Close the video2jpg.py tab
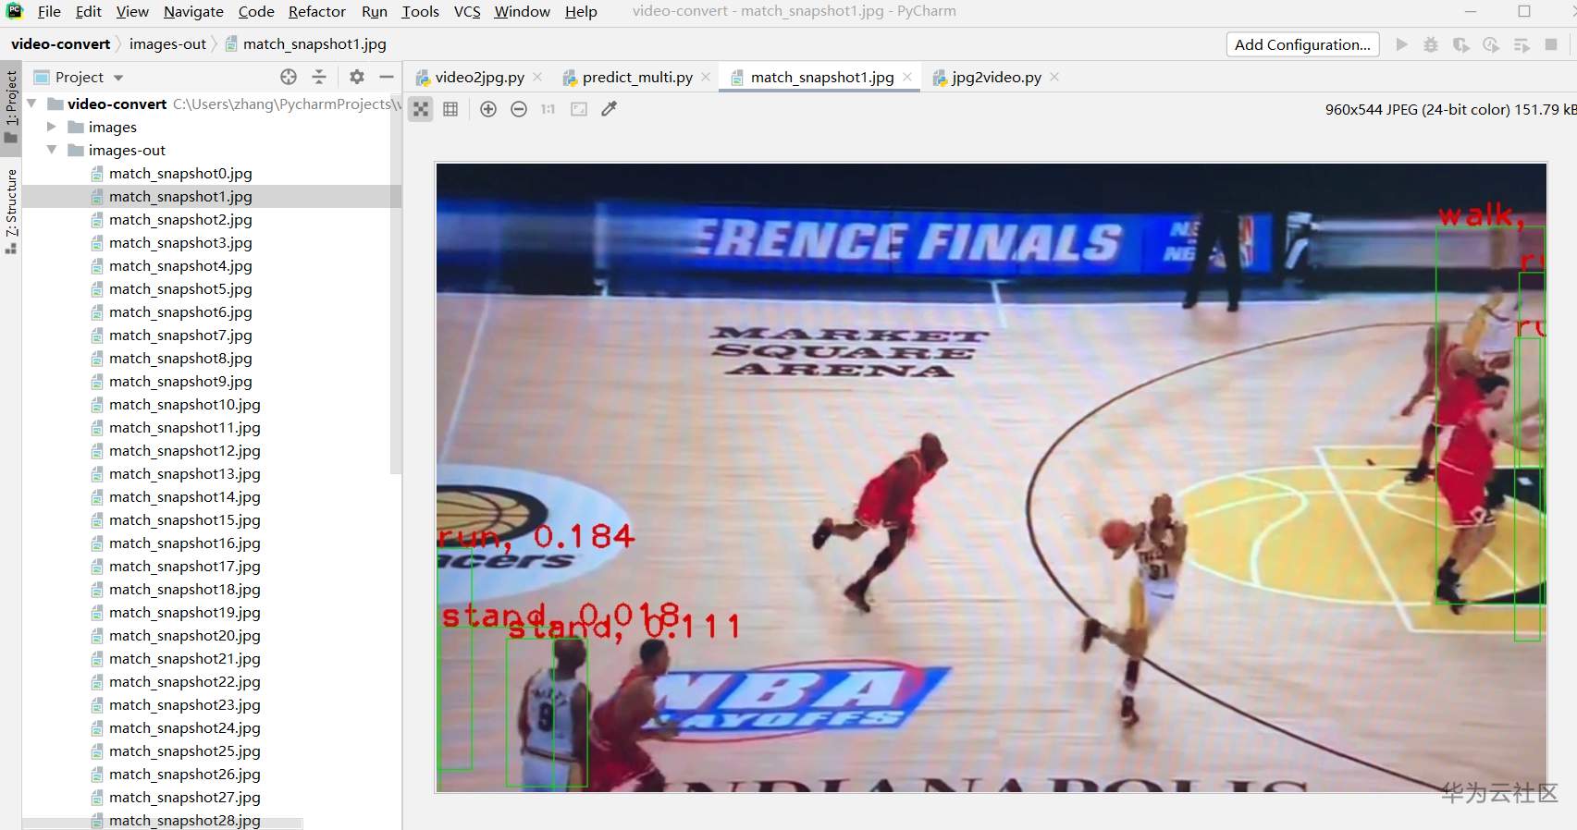 point(537,77)
